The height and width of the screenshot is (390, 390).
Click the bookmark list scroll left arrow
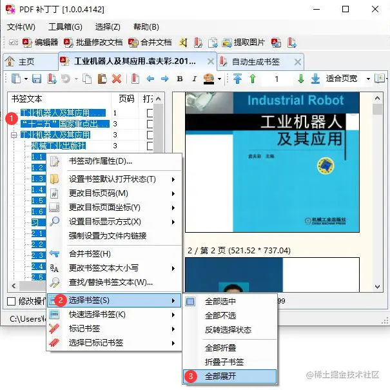click(14, 286)
